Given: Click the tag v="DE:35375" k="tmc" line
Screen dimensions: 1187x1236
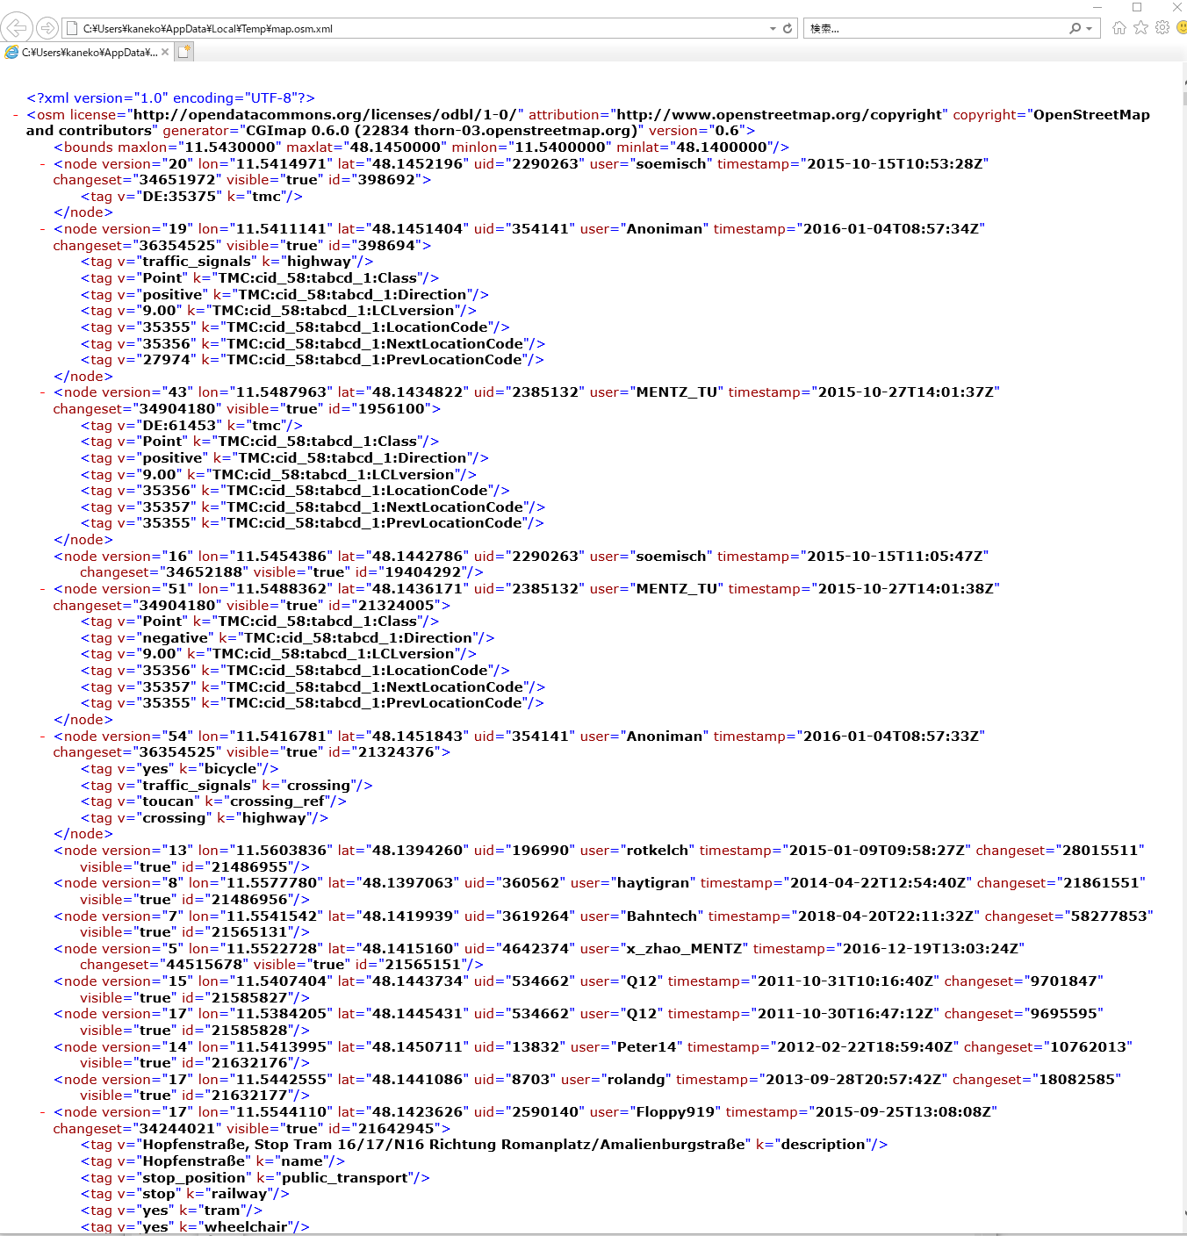Looking at the screenshot, I should pos(191,197).
